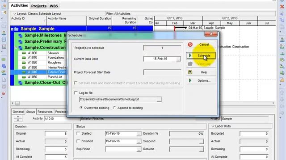286x160 pixels.
Task: Open scheduling Options... button
Action: [x=201, y=80]
